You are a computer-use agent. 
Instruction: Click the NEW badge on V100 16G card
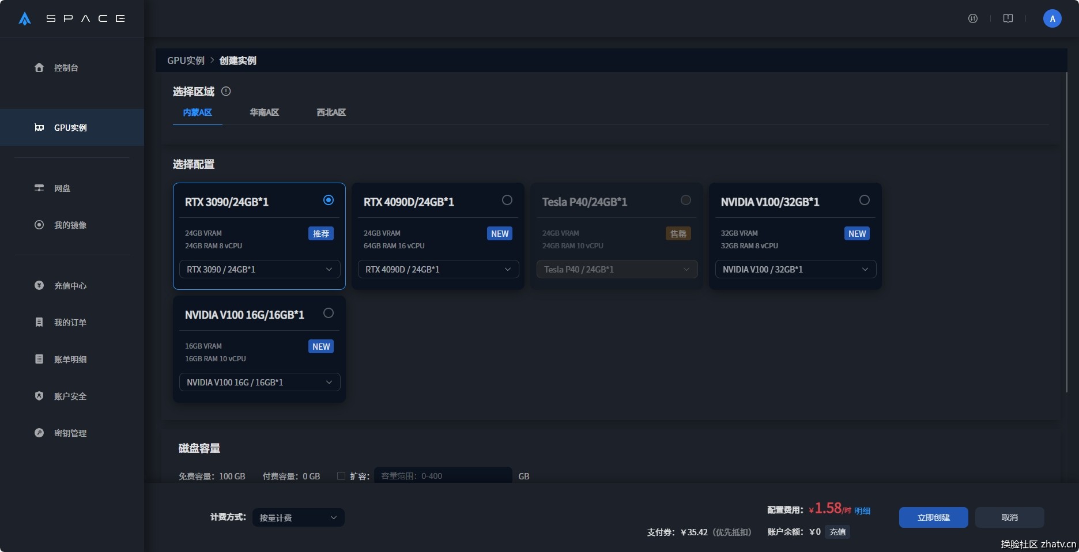321,346
